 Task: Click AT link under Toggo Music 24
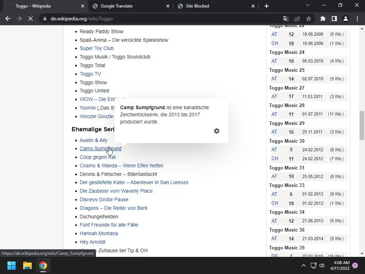[274, 61]
